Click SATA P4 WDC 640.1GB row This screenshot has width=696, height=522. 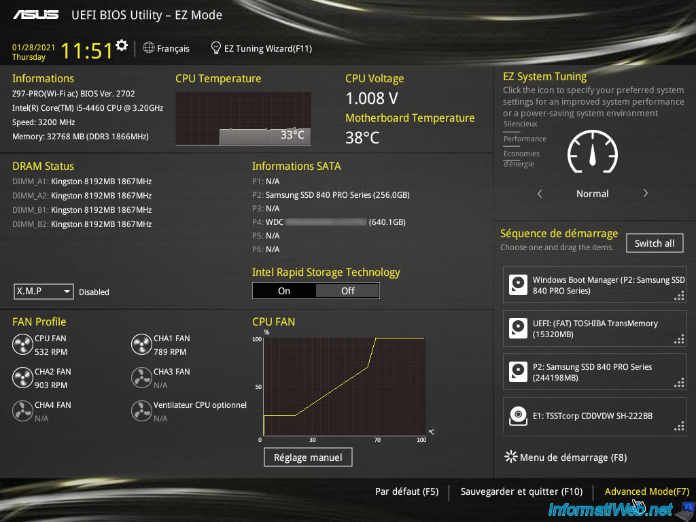[329, 222]
